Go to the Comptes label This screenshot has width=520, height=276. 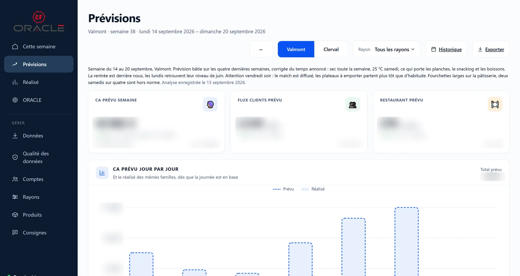coord(33,179)
